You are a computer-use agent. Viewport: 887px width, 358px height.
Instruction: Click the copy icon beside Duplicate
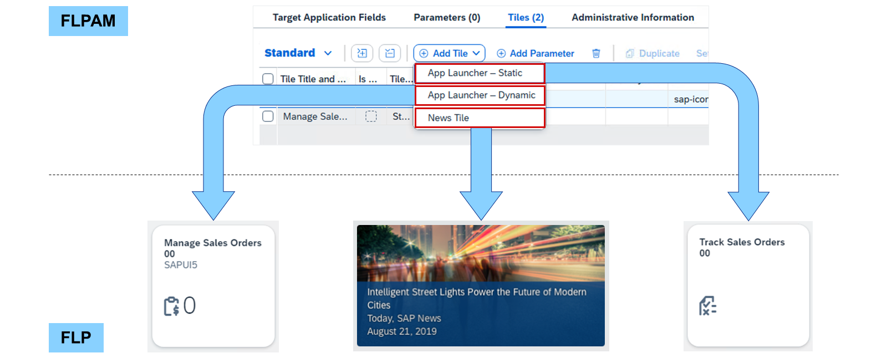[x=630, y=54]
